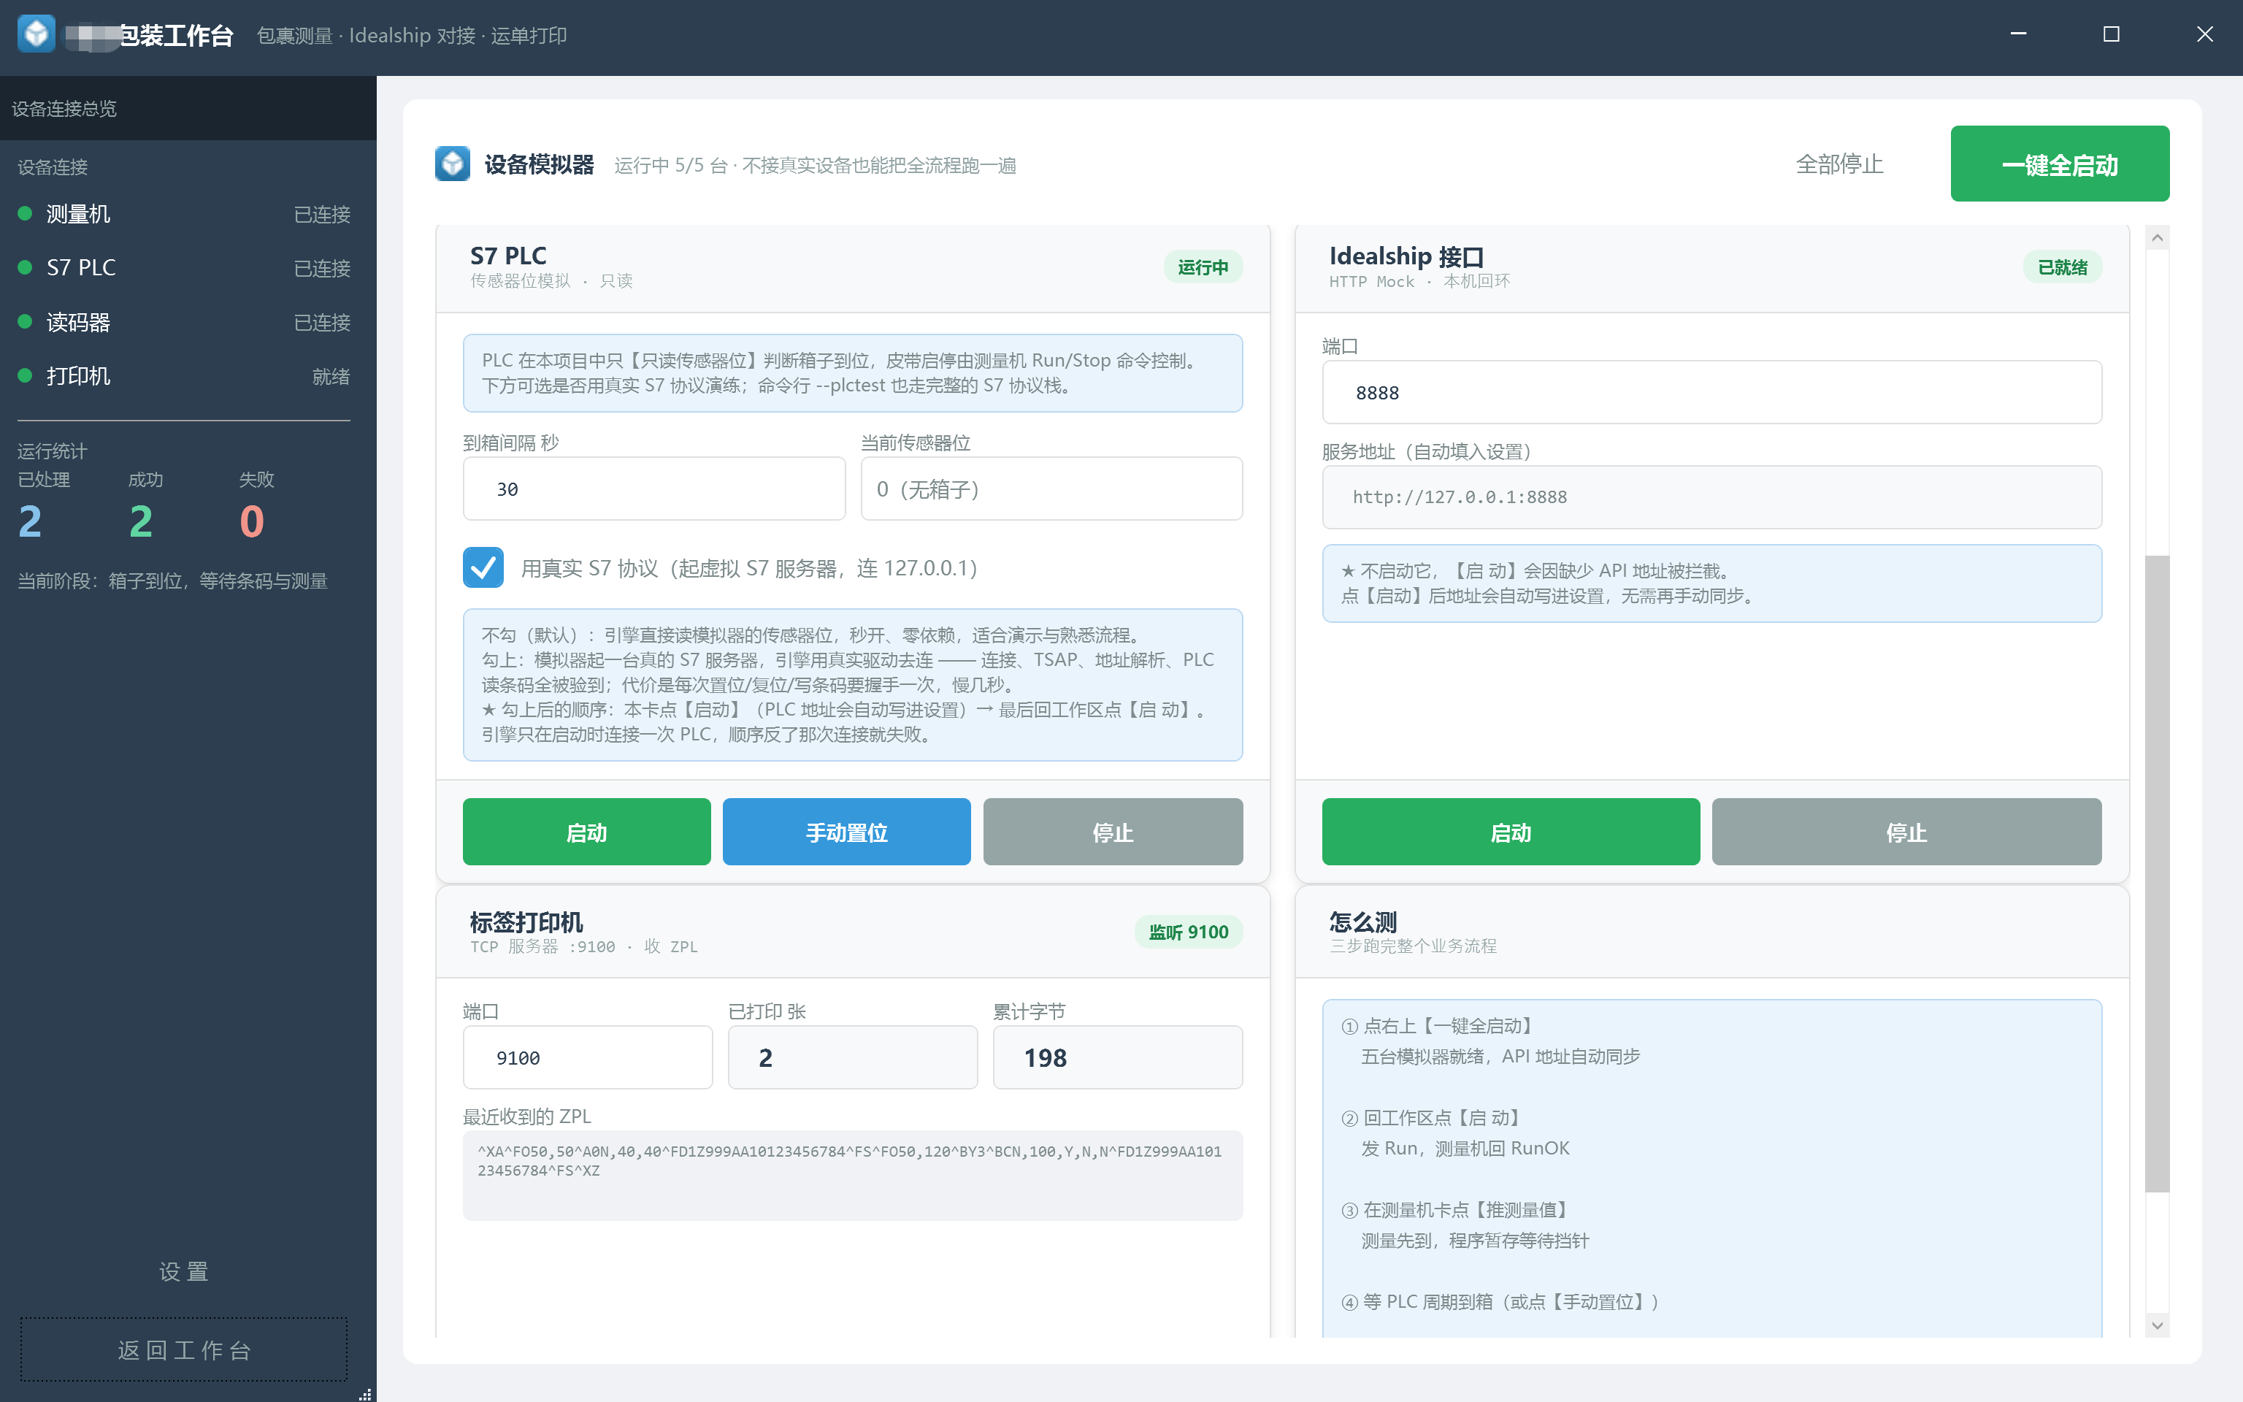Viewport: 2243px width, 1402px height.
Task: Select 读码器 in device list
Action: point(185,322)
